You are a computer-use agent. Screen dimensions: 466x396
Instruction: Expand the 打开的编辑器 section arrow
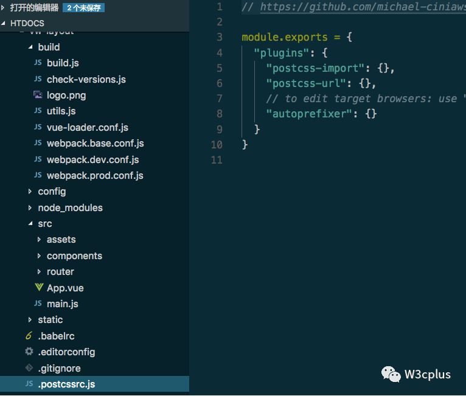pos(3,7)
